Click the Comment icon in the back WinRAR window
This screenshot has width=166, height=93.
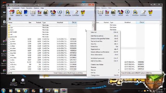pos(143,13)
